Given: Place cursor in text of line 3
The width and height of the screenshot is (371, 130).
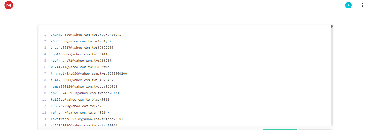Looking at the screenshot, I should click(x=82, y=48).
